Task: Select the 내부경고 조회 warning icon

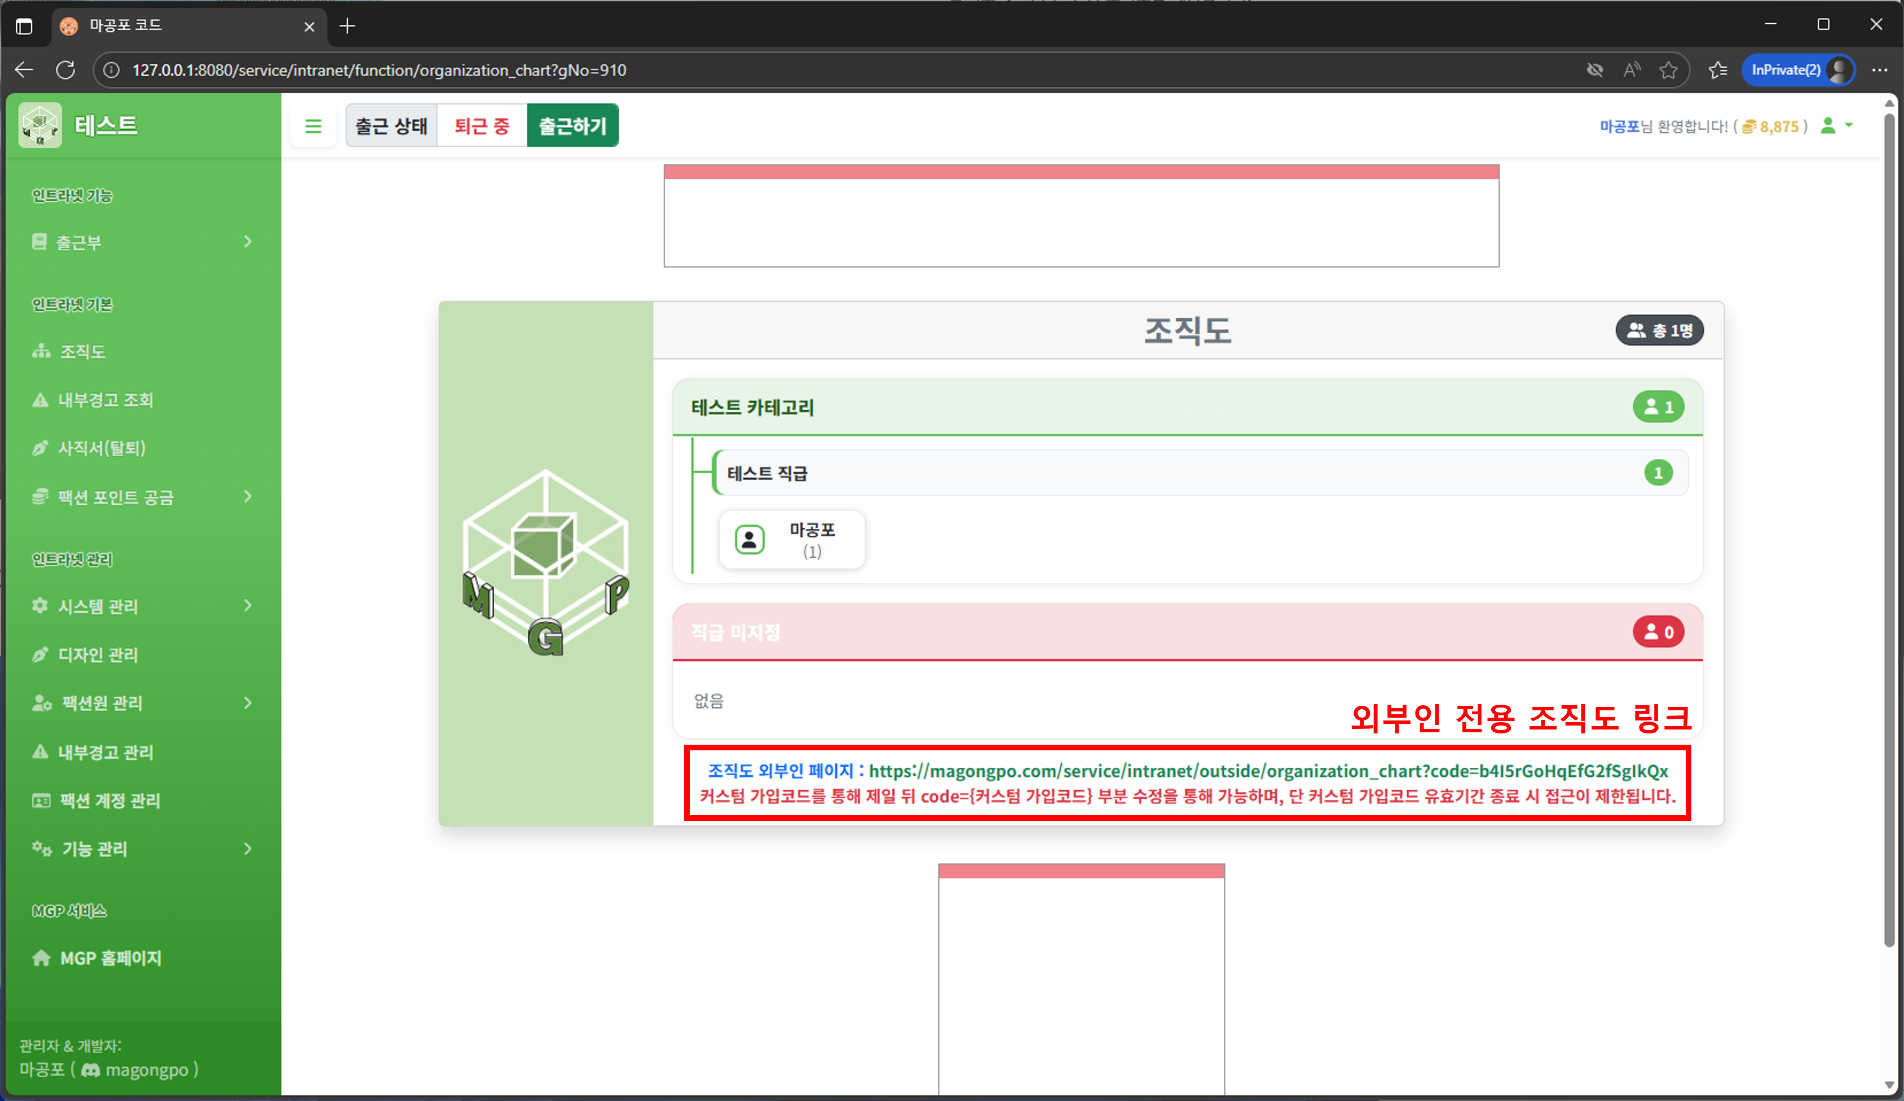Action: (x=41, y=400)
